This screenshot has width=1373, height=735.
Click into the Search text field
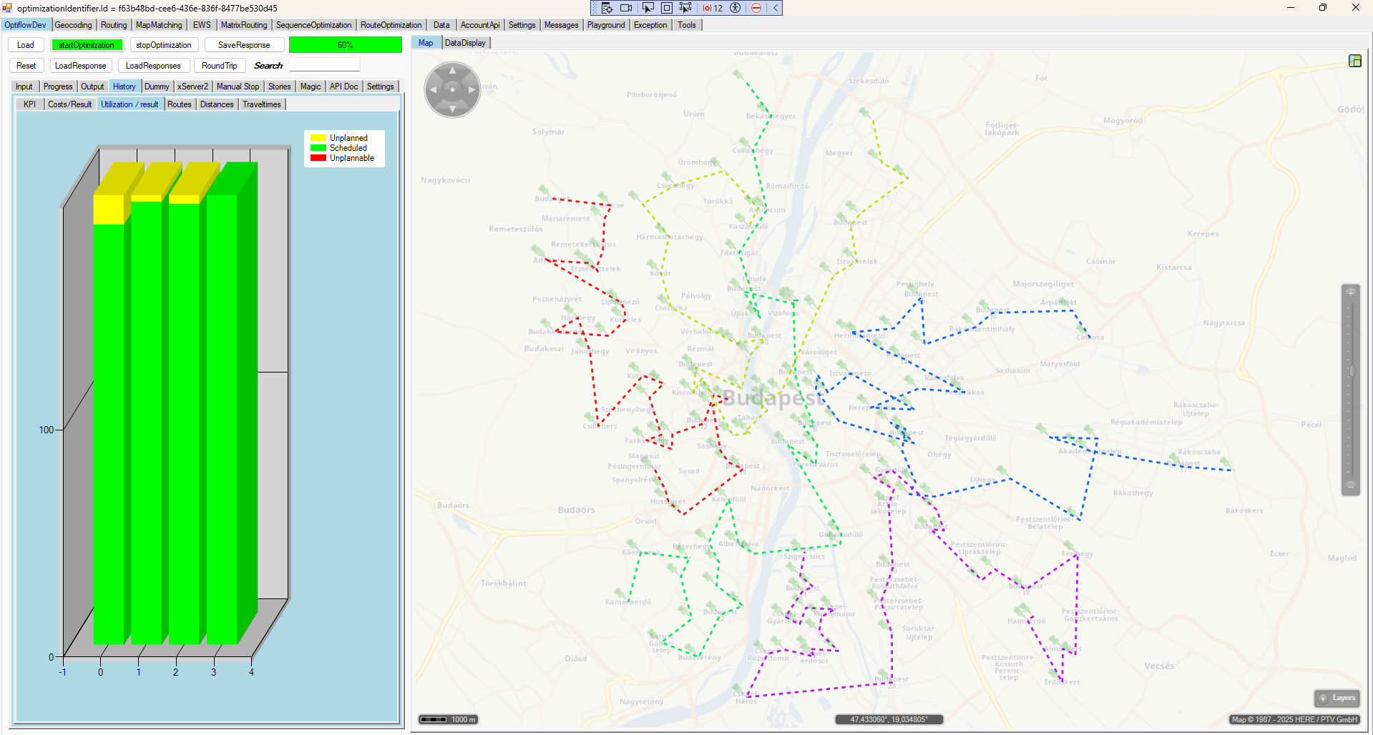(324, 66)
